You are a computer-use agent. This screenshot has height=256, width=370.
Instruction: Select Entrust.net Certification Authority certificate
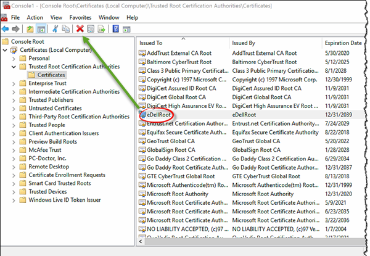pyautogui.click(x=252, y=123)
